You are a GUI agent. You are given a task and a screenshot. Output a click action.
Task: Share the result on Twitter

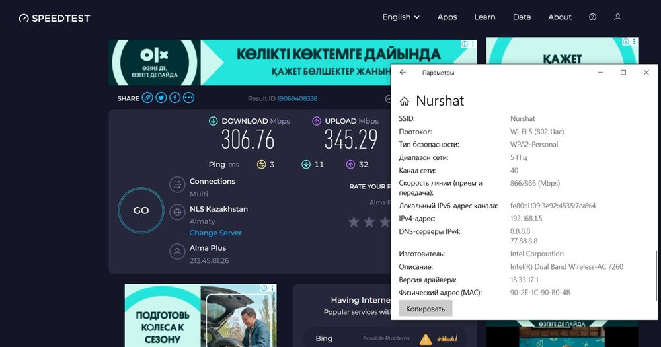tap(161, 98)
